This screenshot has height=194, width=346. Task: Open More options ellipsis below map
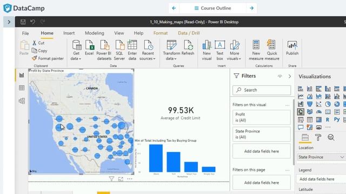[x=130, y=179]
